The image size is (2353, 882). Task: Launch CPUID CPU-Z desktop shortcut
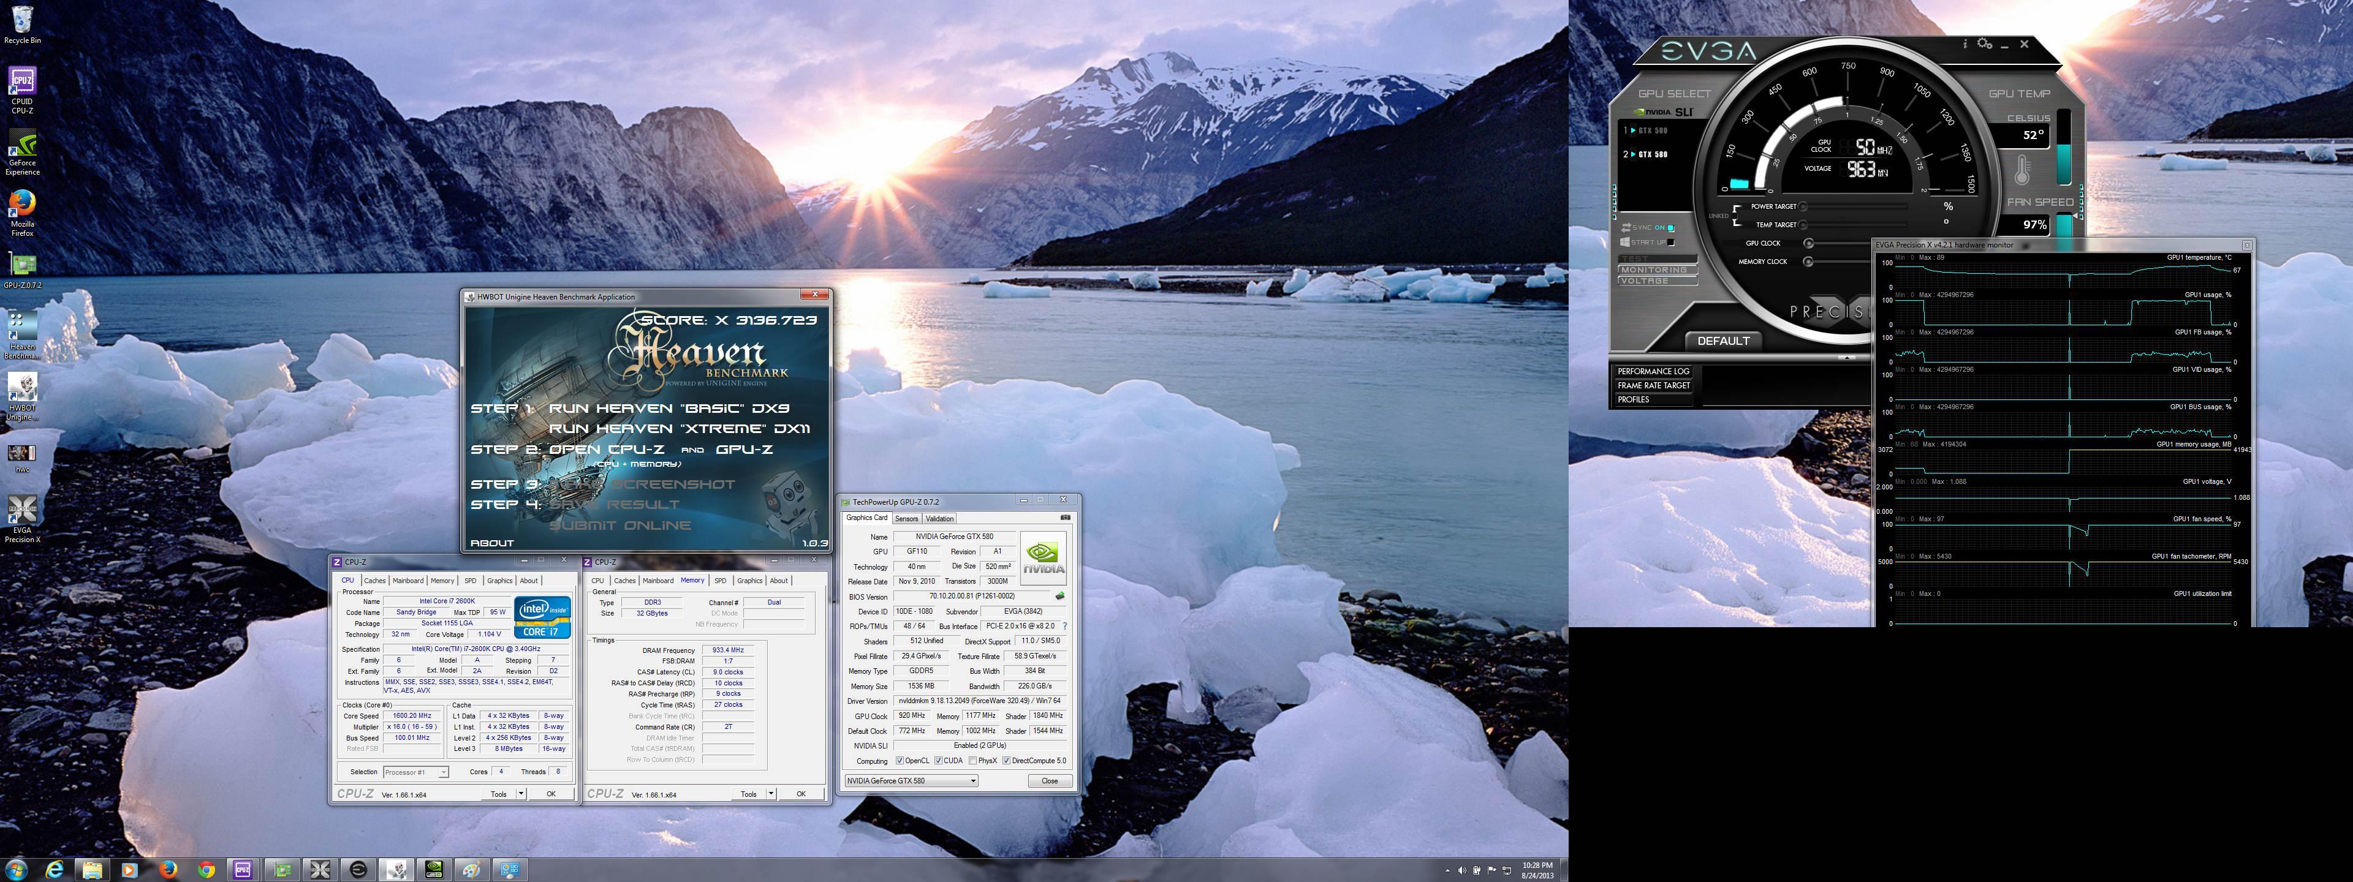(22, 89)
